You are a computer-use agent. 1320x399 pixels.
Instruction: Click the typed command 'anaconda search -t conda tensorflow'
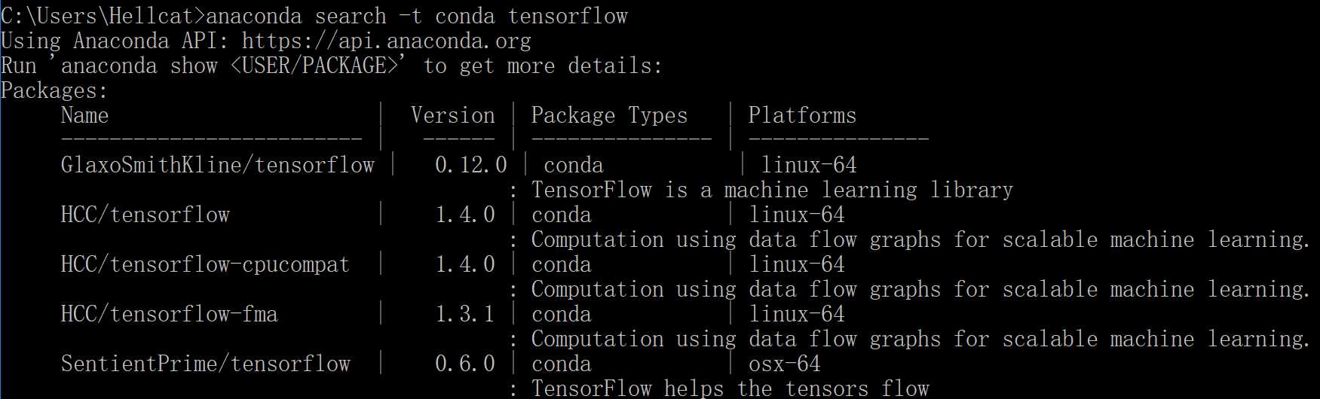(x=416, y=16)
